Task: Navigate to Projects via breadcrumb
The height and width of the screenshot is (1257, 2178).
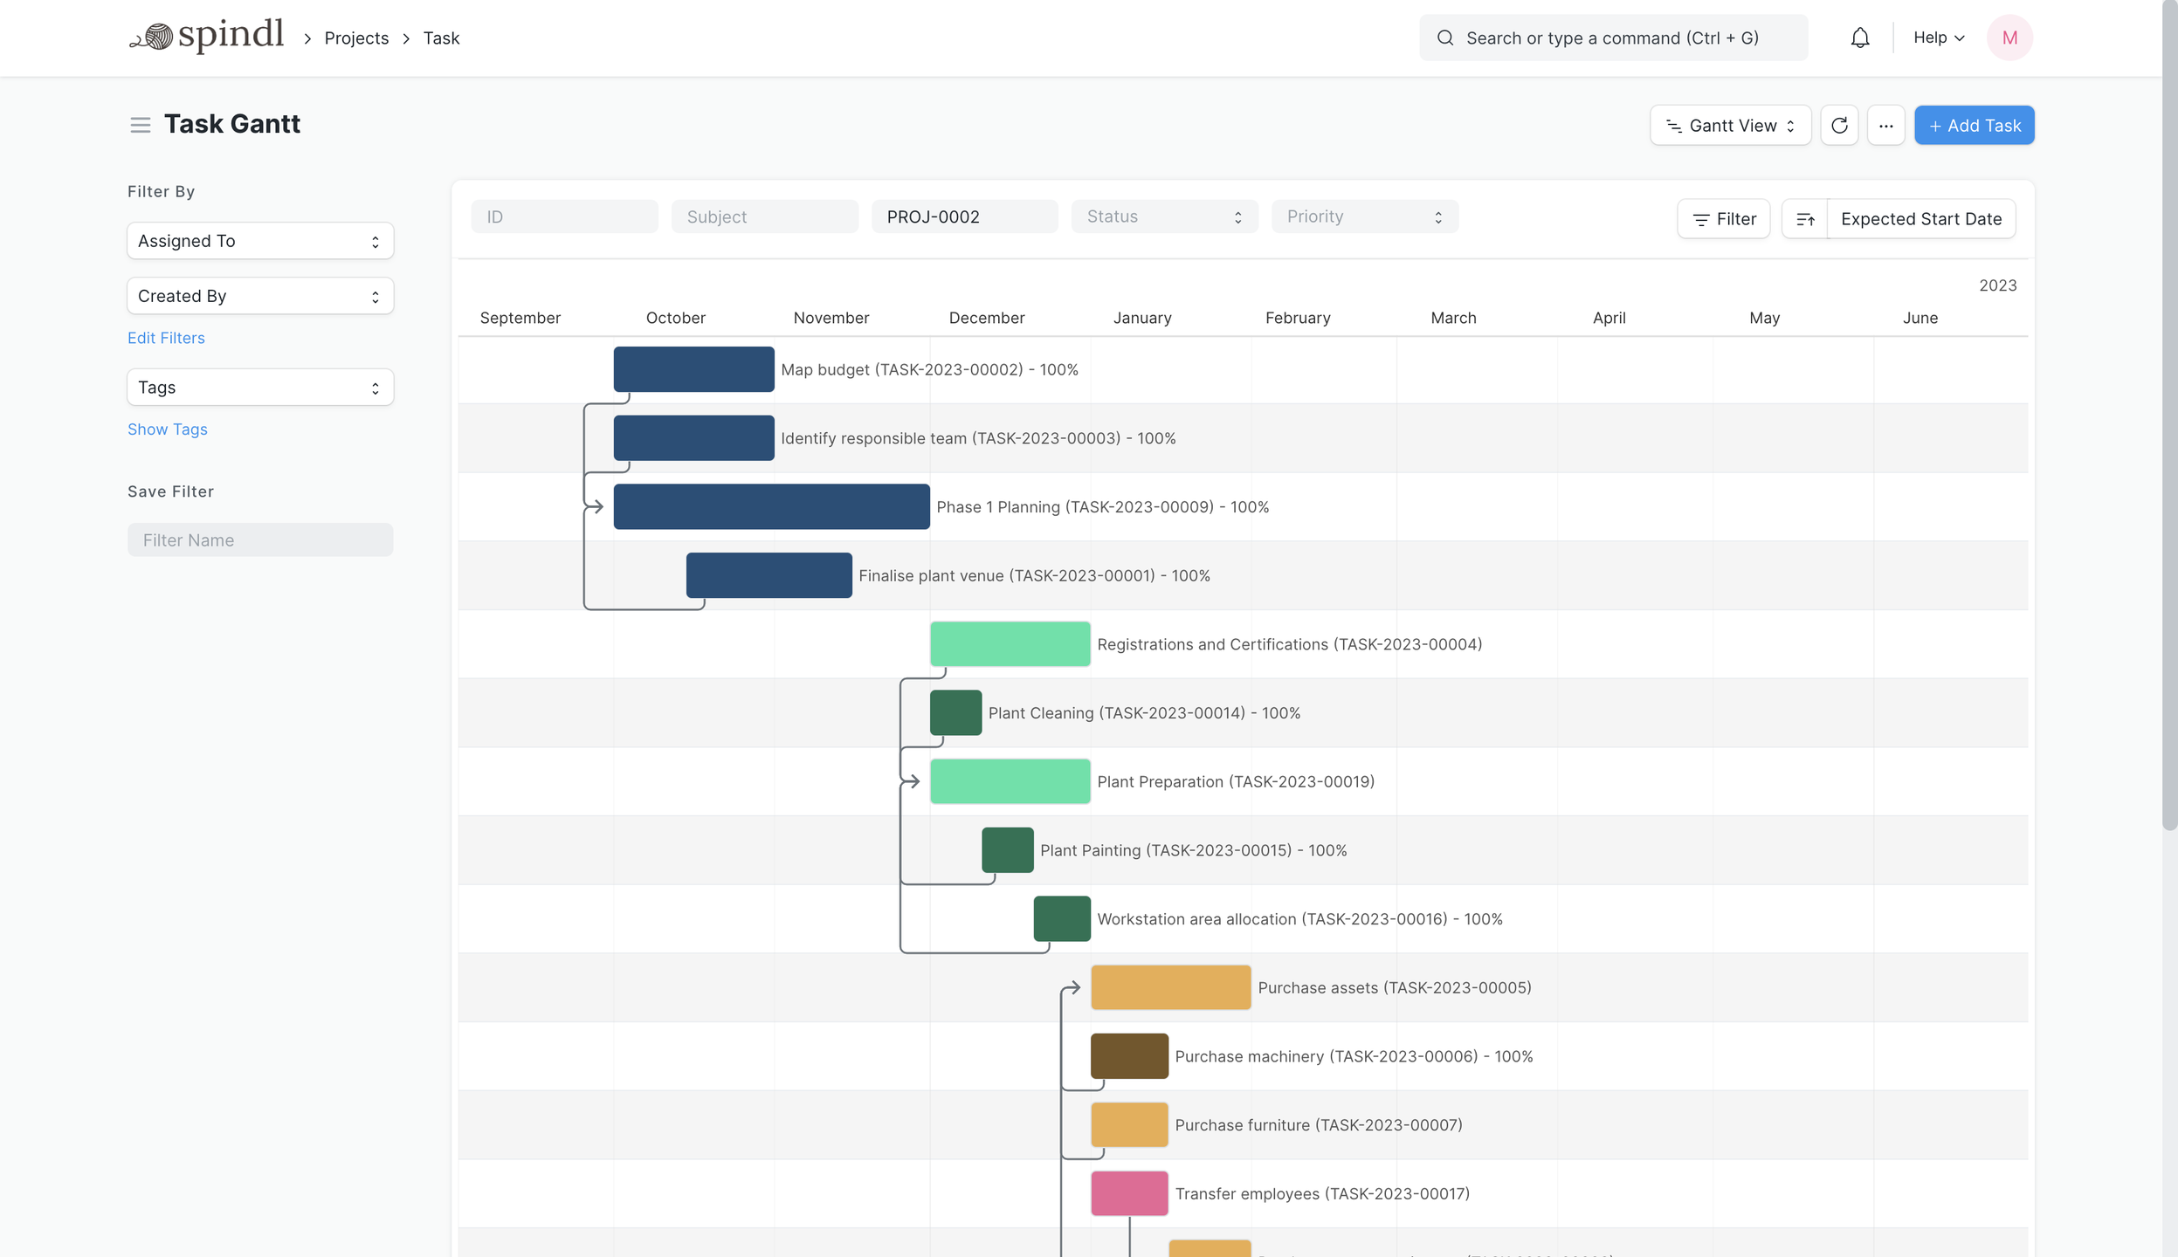Action: pos(355,38)
